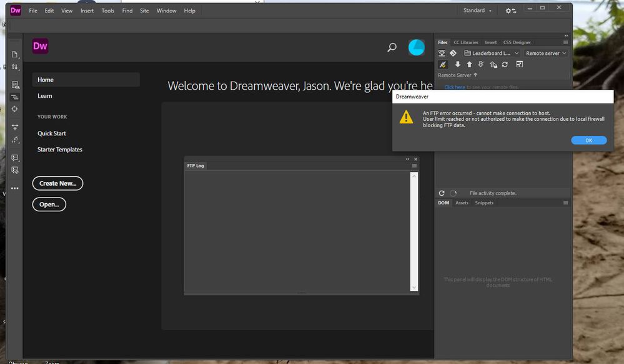
Task: Open the FTP Log panel options menu icon
Action: click(414, 166)
